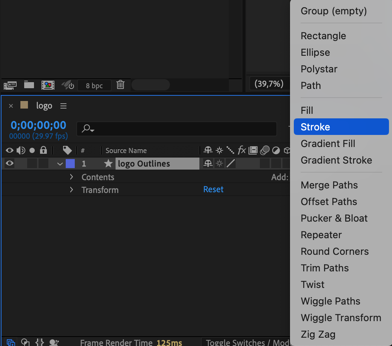Screen dimensions: 392x346
Task: Toggle the lock box for logo Outlines layer
Action: 43,164
